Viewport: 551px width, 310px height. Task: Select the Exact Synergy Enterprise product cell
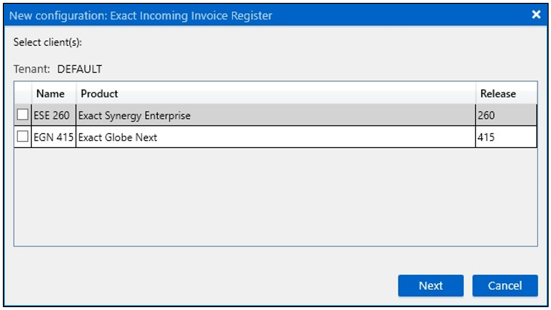pos(276,115)
